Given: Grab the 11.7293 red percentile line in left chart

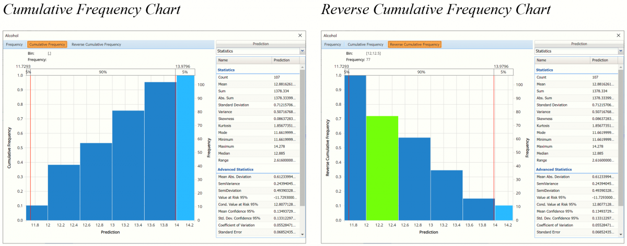Looking at the screenshot, I should point(30,146).
